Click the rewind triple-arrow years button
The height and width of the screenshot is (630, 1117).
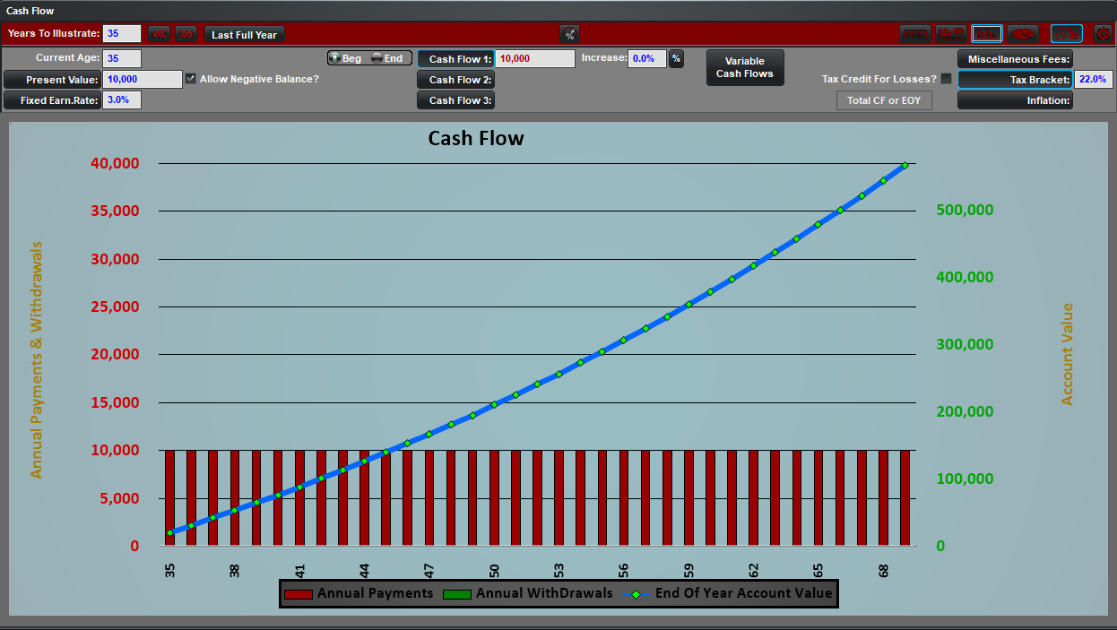pos(159,34)
